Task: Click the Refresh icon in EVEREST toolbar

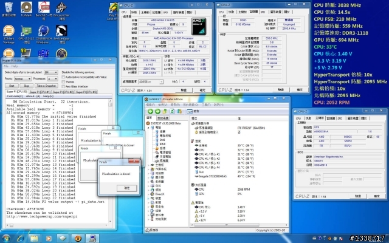Action: (x=172, y=111)
